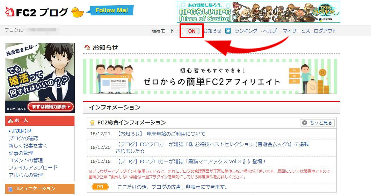Click the 18/12/20 date text

tap(100, 147)
